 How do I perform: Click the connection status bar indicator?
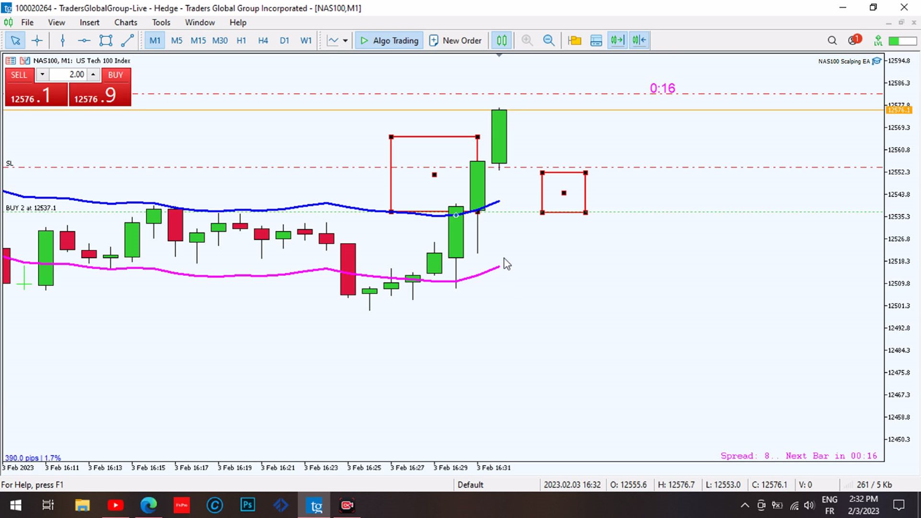[902, 41]
